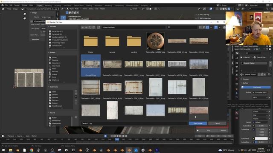Viewport: 273px width, 153px height.
Task: Open Window menu in Blender top bar
Action: tap(24, 5)
